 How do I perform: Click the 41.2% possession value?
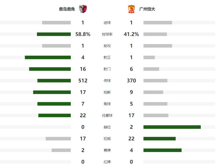131,34
